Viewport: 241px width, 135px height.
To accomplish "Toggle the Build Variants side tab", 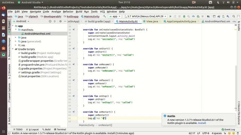I will [x=9, y=116].
